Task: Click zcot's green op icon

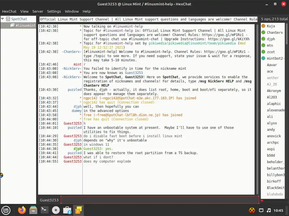Action: (x=263, y=52)
